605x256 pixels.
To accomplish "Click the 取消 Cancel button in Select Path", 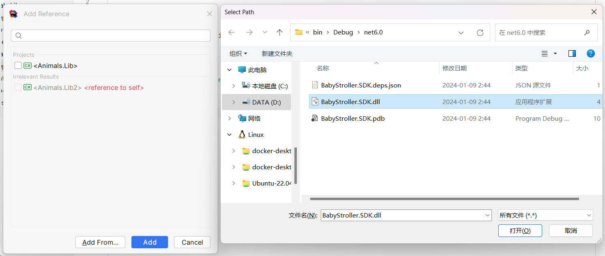I will [x=571, y=230].
